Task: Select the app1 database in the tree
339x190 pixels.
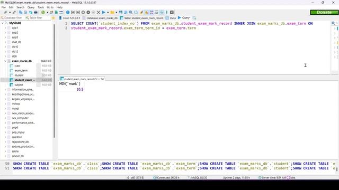Action: [x=15, y=28]
